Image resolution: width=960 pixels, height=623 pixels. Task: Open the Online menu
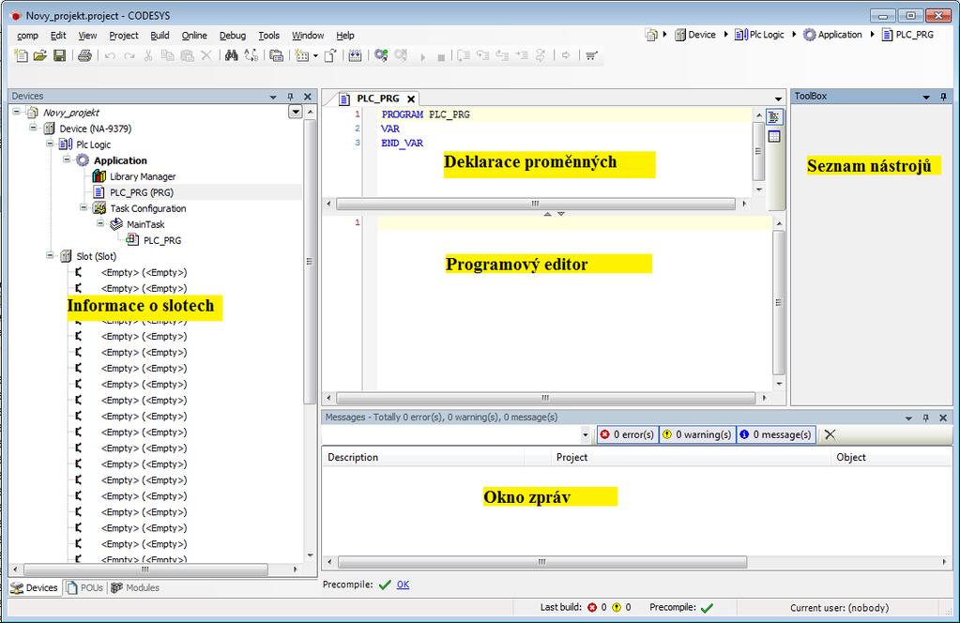tap(194, 36)
